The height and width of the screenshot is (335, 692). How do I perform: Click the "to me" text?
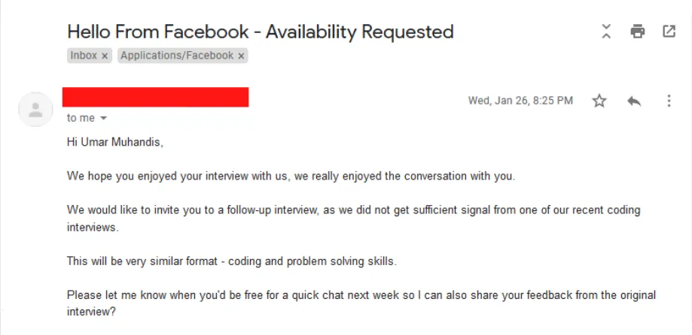click(81, 118)
